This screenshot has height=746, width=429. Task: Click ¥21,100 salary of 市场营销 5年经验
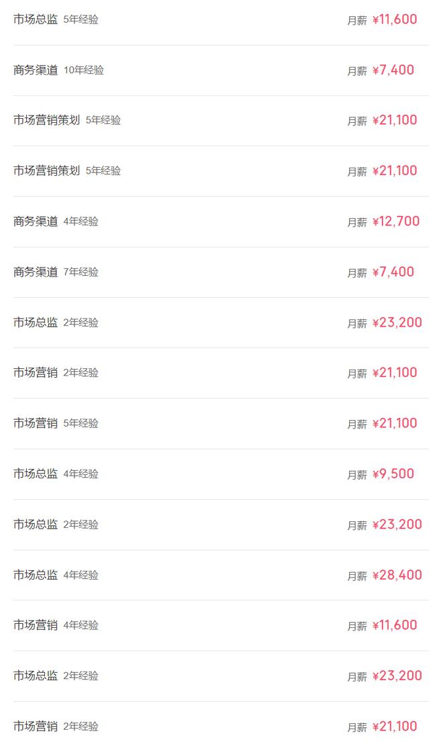394,423
